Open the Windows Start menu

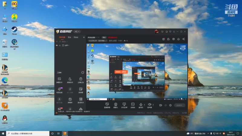click(3, 134)
